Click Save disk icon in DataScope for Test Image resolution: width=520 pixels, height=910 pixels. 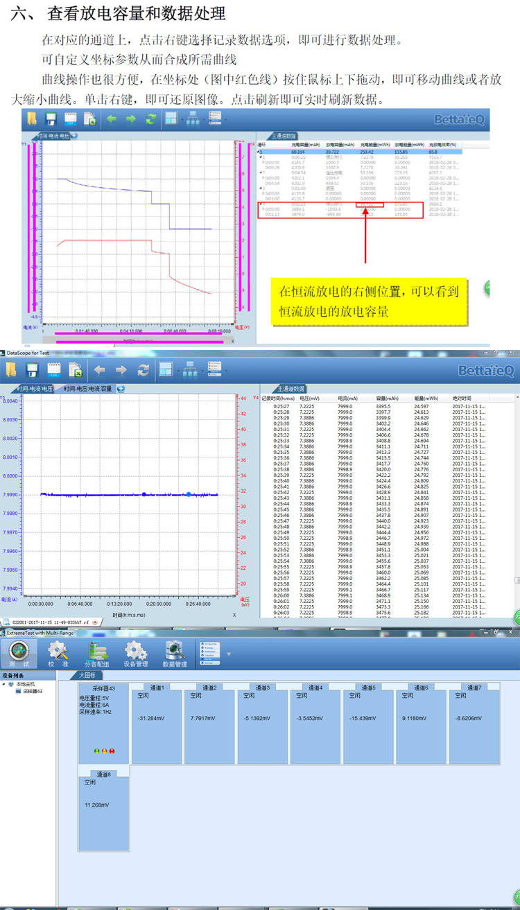coord(33,369)
